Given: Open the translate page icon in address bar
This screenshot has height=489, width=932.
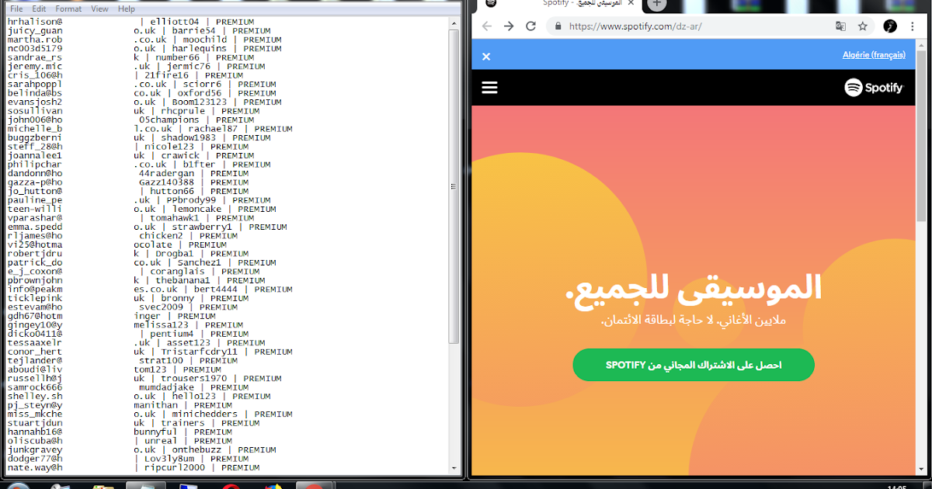Looking at the screenshot, I should [840, 26].
